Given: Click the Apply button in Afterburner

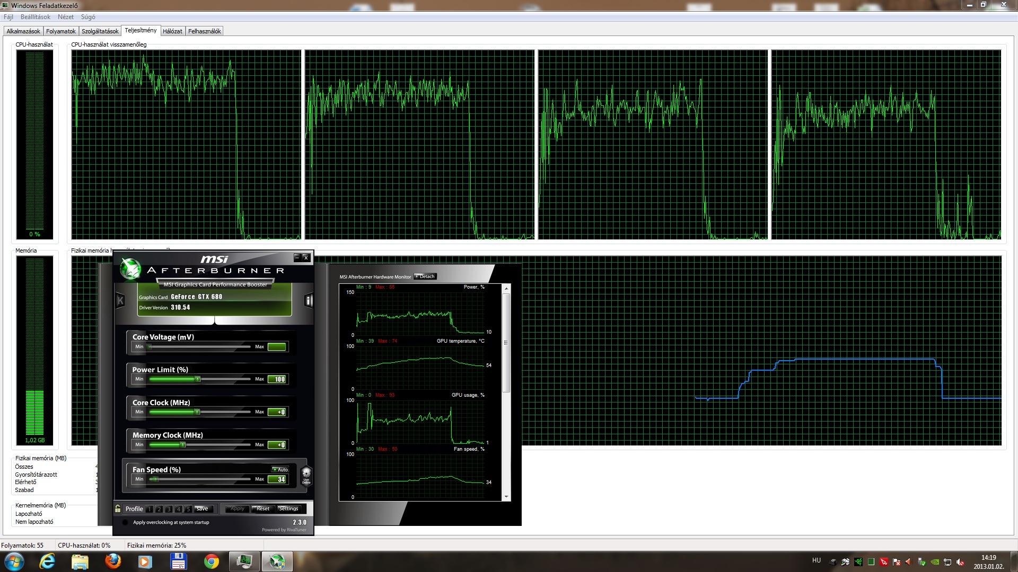Looking at the screenshot, I should (x=237, y=508).
